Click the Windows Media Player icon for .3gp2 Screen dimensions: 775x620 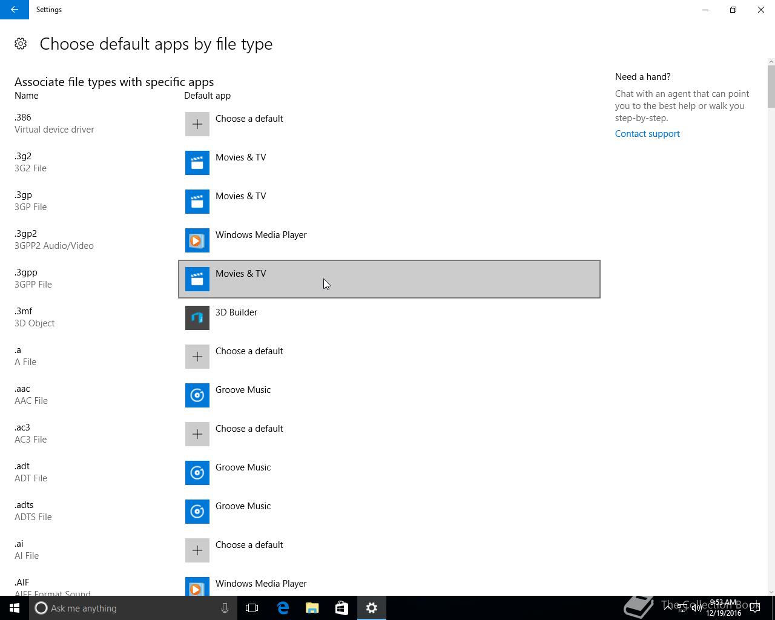click(197, 240)
